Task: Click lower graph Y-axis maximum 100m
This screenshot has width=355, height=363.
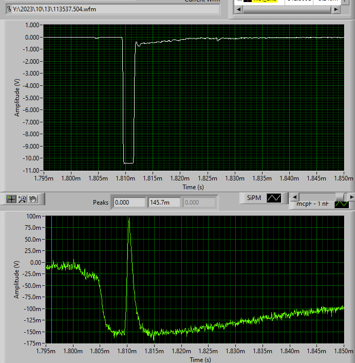Action: coord(33,216)
